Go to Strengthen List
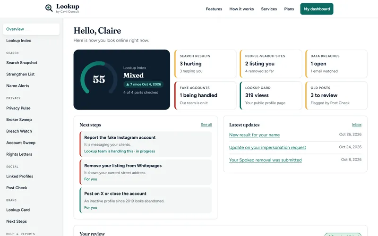378x236 pixels. tap(31, 74)
